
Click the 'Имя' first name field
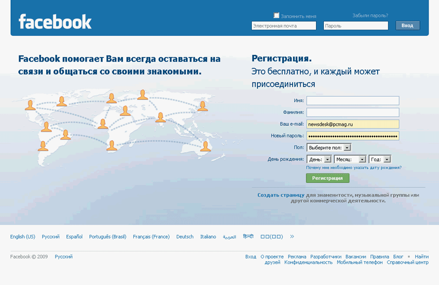click(352, 100)
